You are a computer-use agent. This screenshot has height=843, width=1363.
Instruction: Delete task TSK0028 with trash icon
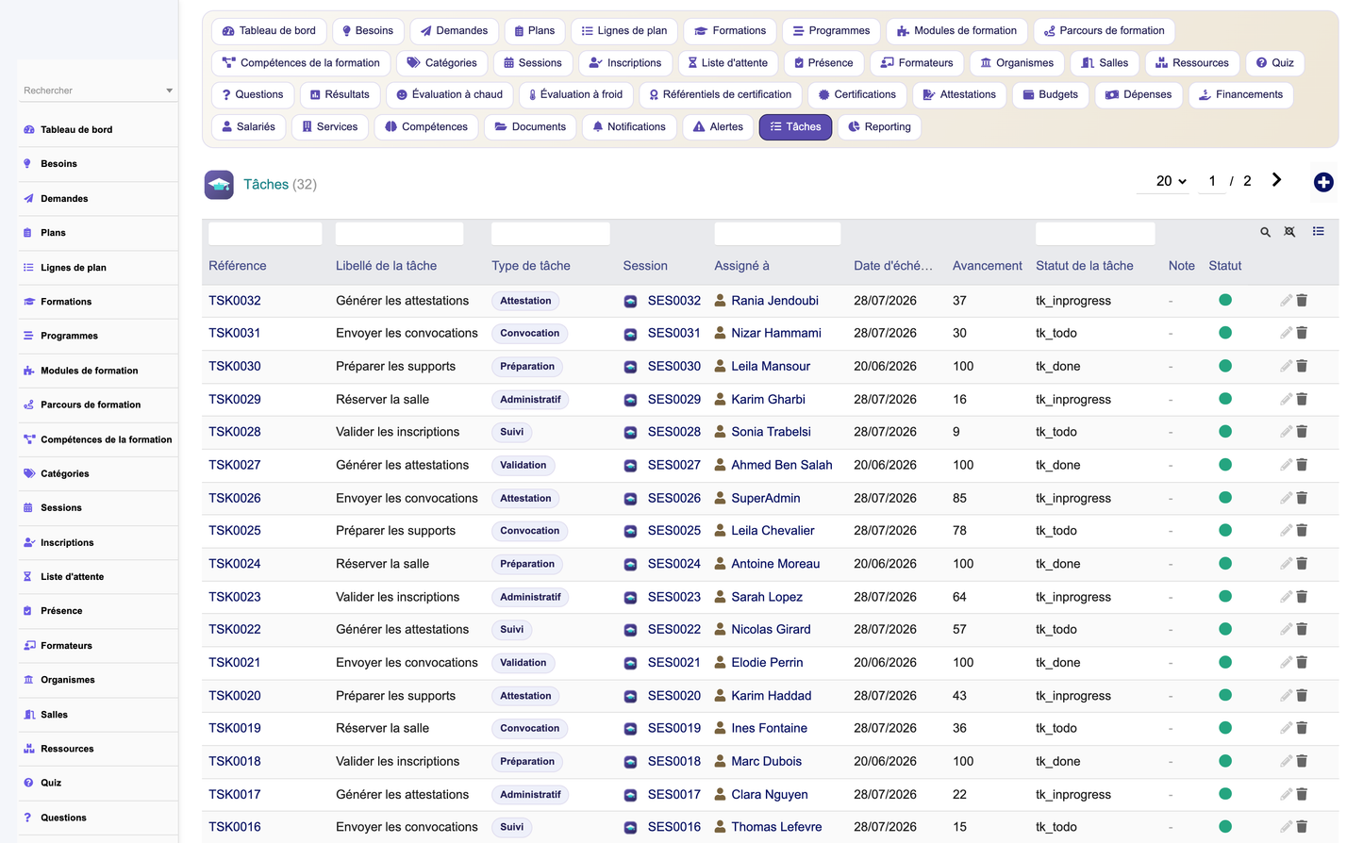tap(1302, 432)
